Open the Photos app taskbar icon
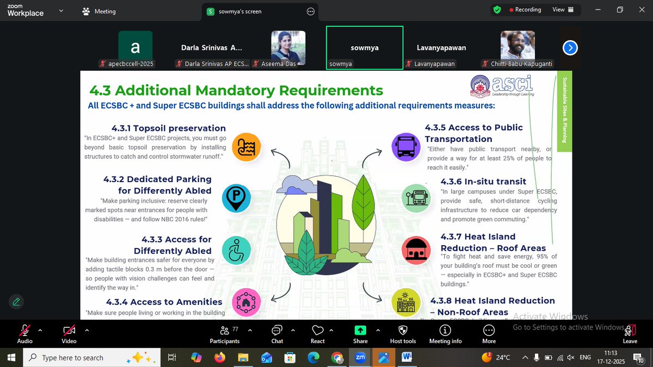The width and height of the screenshot is (653, 367). tap(384, 357)
